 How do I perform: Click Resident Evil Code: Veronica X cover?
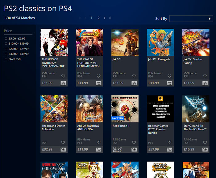click(x=54, y=170)
